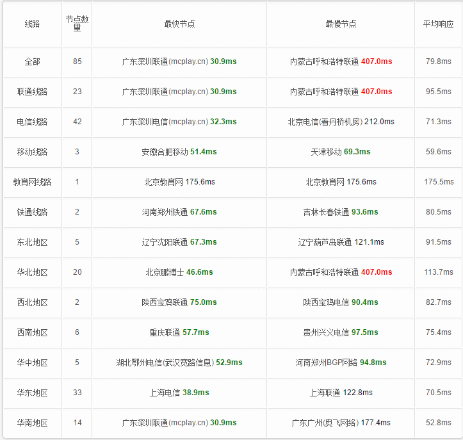Click the 教育网线路 row label
The image size is (463, 440).
(32, 182)
